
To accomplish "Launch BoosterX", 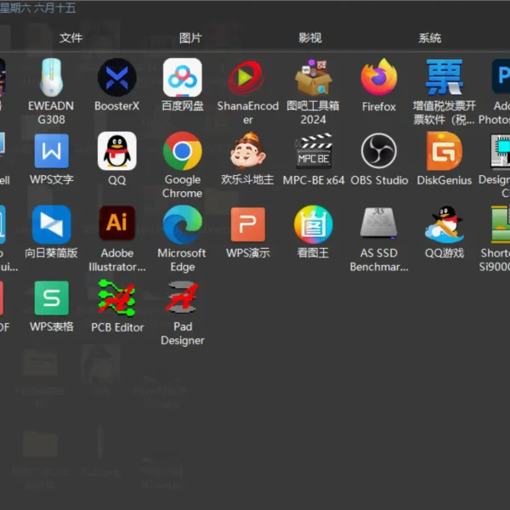I will pyautogui.click(x=117, y=77).
